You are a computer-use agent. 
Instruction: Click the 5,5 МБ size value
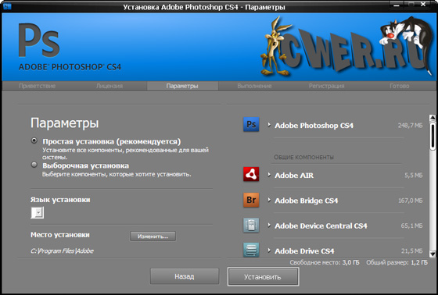click(x=414, y=176)
